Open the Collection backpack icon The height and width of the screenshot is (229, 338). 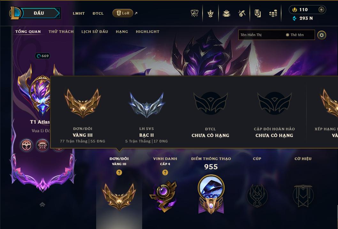(226, 13)
